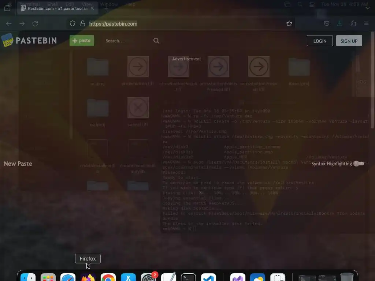The image size is (375, 281).
Task: Focus the Pastebin search field
Action: [127, 41]
